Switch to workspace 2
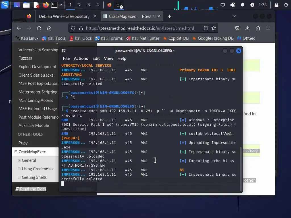Image resolution: width=291 pixels, height=218 pixels. tap(80, 5)
